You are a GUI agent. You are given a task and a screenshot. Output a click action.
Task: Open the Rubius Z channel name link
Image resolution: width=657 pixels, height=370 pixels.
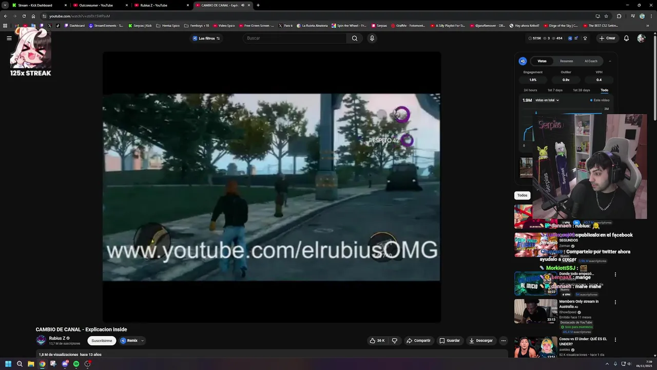[x=57, y=338]
